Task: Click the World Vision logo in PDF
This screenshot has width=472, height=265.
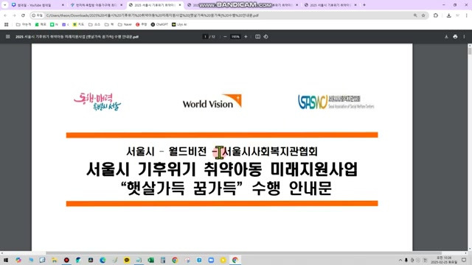Action: [212, 102]
